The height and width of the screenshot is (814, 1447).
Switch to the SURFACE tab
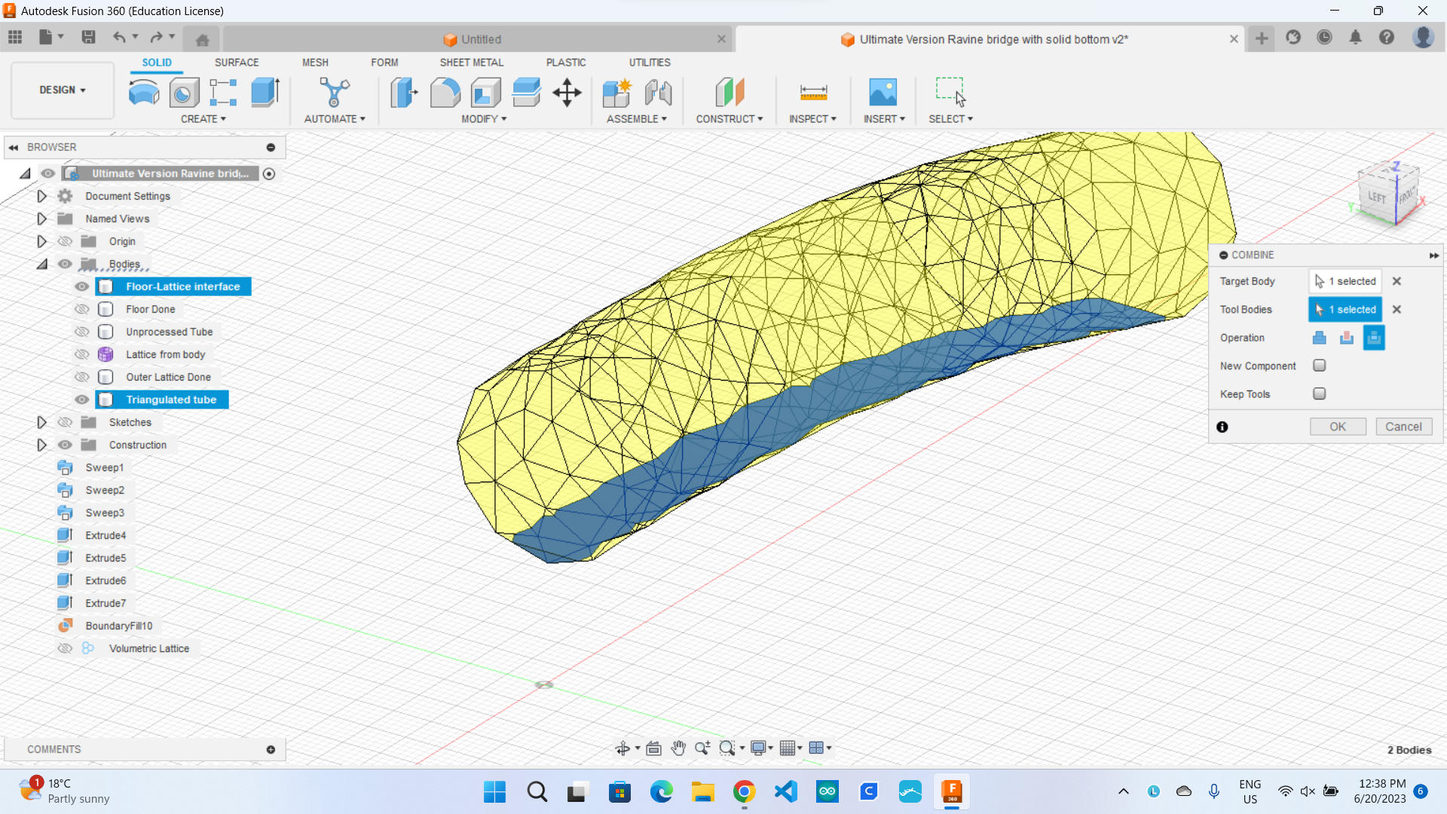pyautogui.click(x=236, y=63)
